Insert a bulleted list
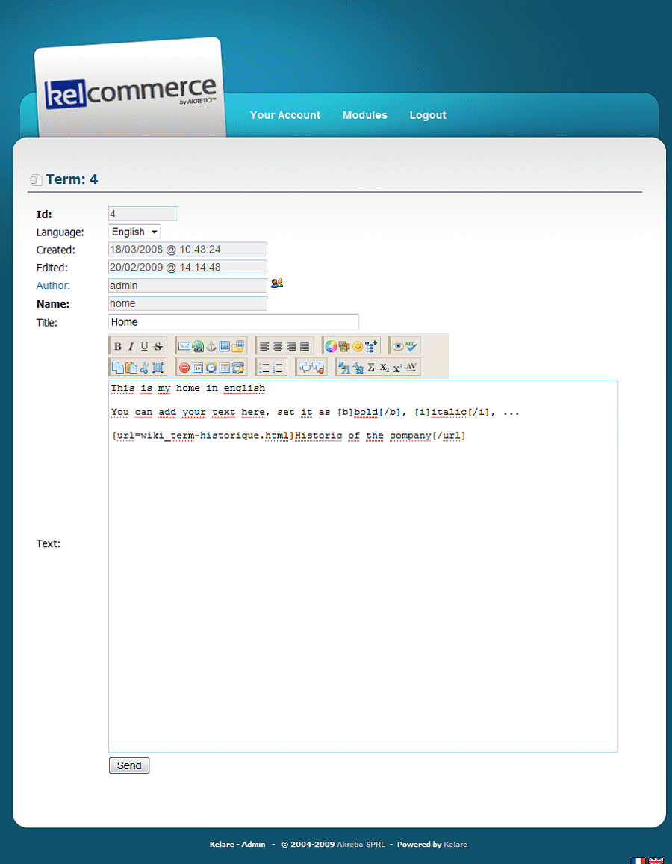The width and height of the screenshot is (672, 864). [x=264, y=368]
